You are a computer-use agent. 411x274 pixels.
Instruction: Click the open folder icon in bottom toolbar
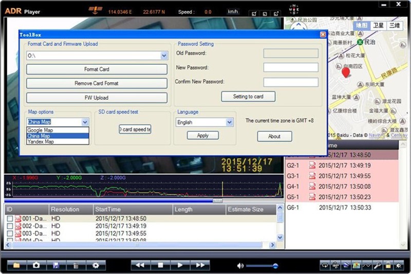[x=16, y=265]
